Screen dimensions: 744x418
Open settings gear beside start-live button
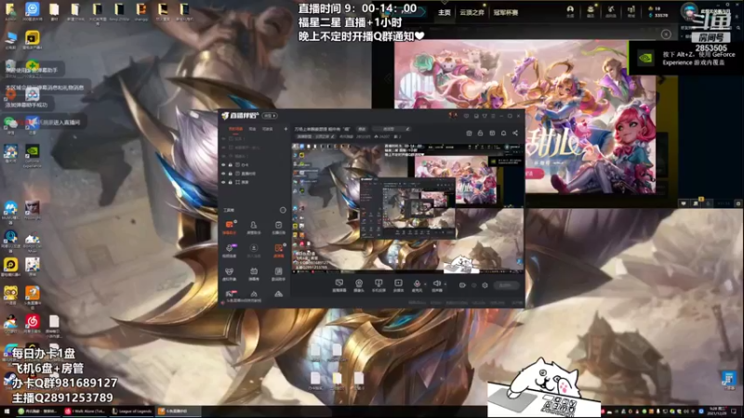point(485,285)
